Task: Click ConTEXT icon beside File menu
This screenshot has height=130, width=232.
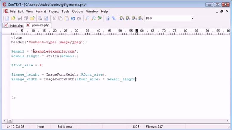Action: pos(6,11)
